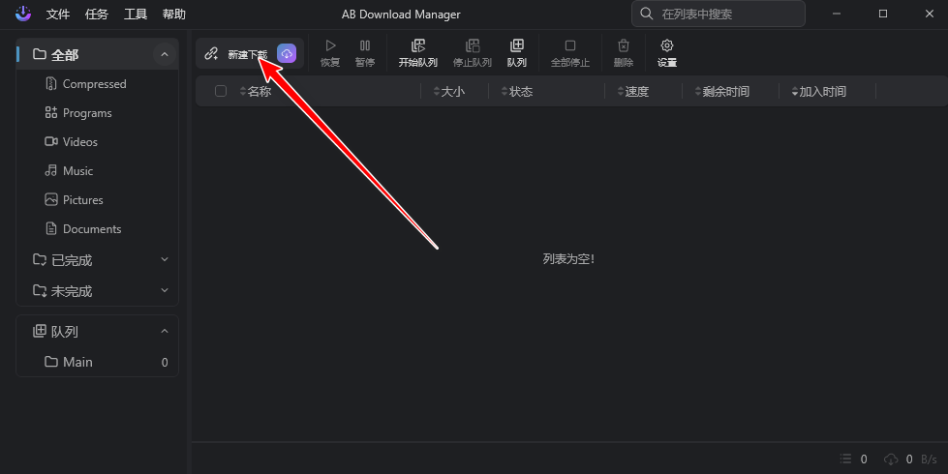Select the Compressed category
This screenshot has height=474, width=948.
98,84
